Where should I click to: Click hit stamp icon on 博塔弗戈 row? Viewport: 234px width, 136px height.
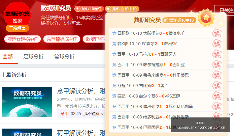coord(216,106)
